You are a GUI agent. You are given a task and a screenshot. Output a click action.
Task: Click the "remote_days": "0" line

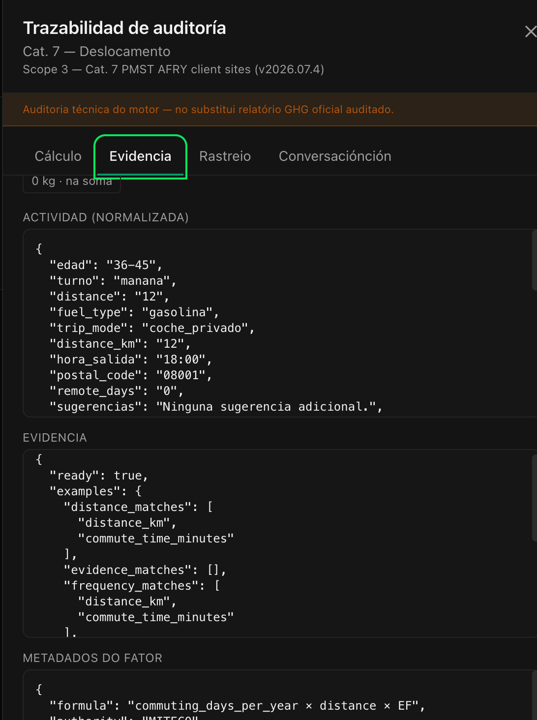(x=117, y=391)
